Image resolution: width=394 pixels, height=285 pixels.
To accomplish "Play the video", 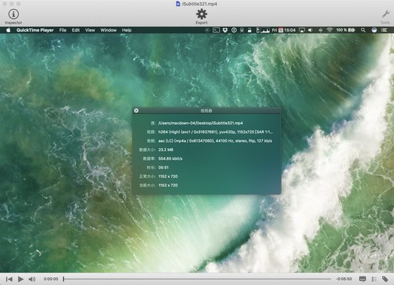I will [21, 279].
